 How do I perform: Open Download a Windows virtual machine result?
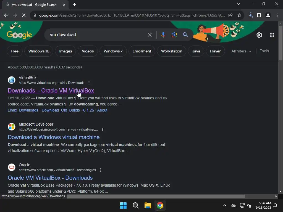[x=54, y=137]
